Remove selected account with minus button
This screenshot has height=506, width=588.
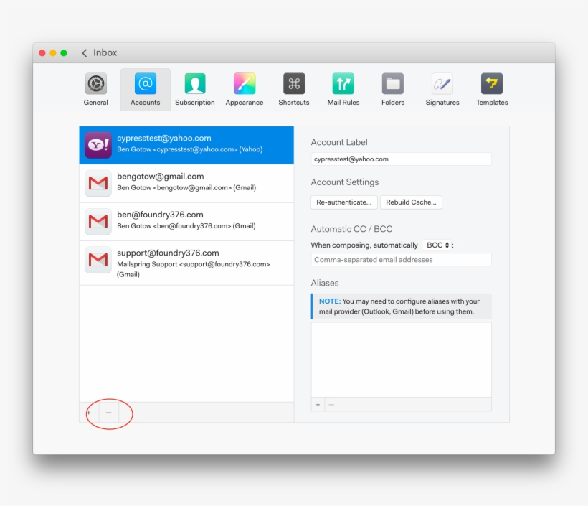tap(109, 413)
